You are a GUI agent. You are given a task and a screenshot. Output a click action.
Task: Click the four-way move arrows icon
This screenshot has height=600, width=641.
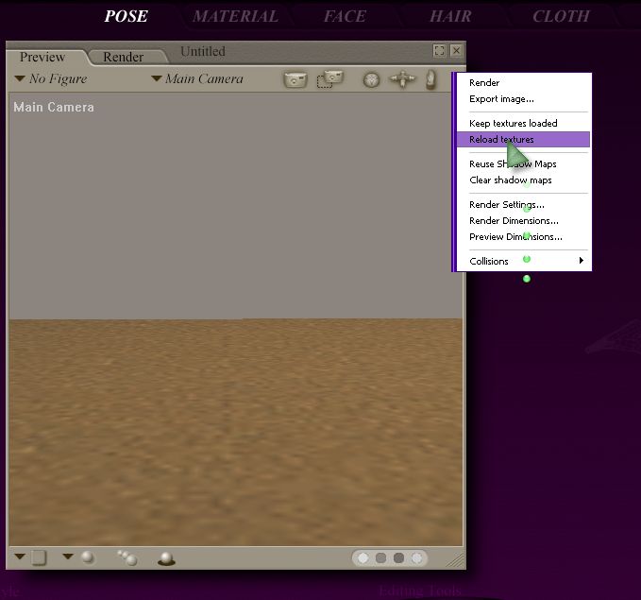[x=402, y=80]
